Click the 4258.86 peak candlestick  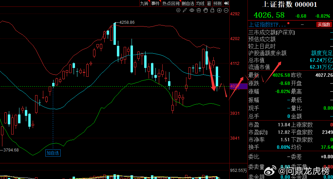[115, 34]
